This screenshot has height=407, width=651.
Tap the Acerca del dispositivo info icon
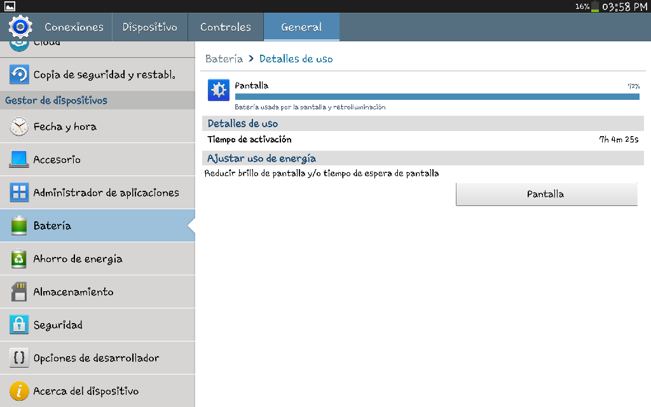19,391
